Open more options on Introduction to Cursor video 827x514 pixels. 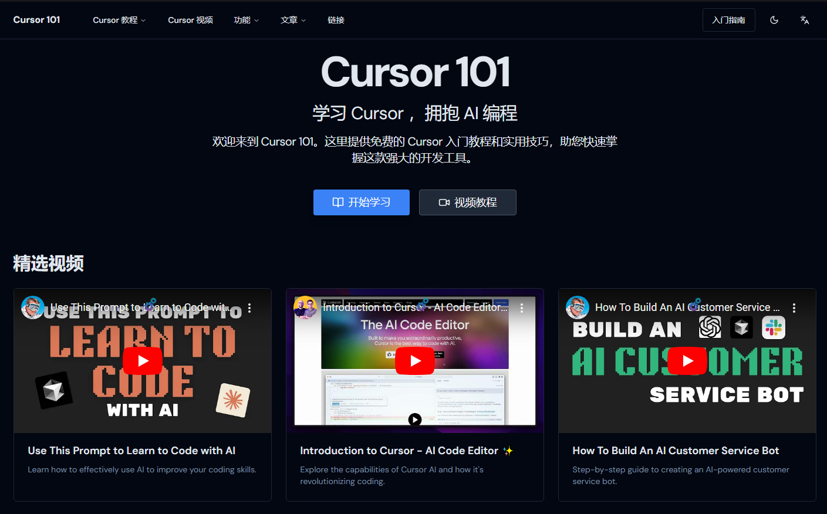[522, 307]
